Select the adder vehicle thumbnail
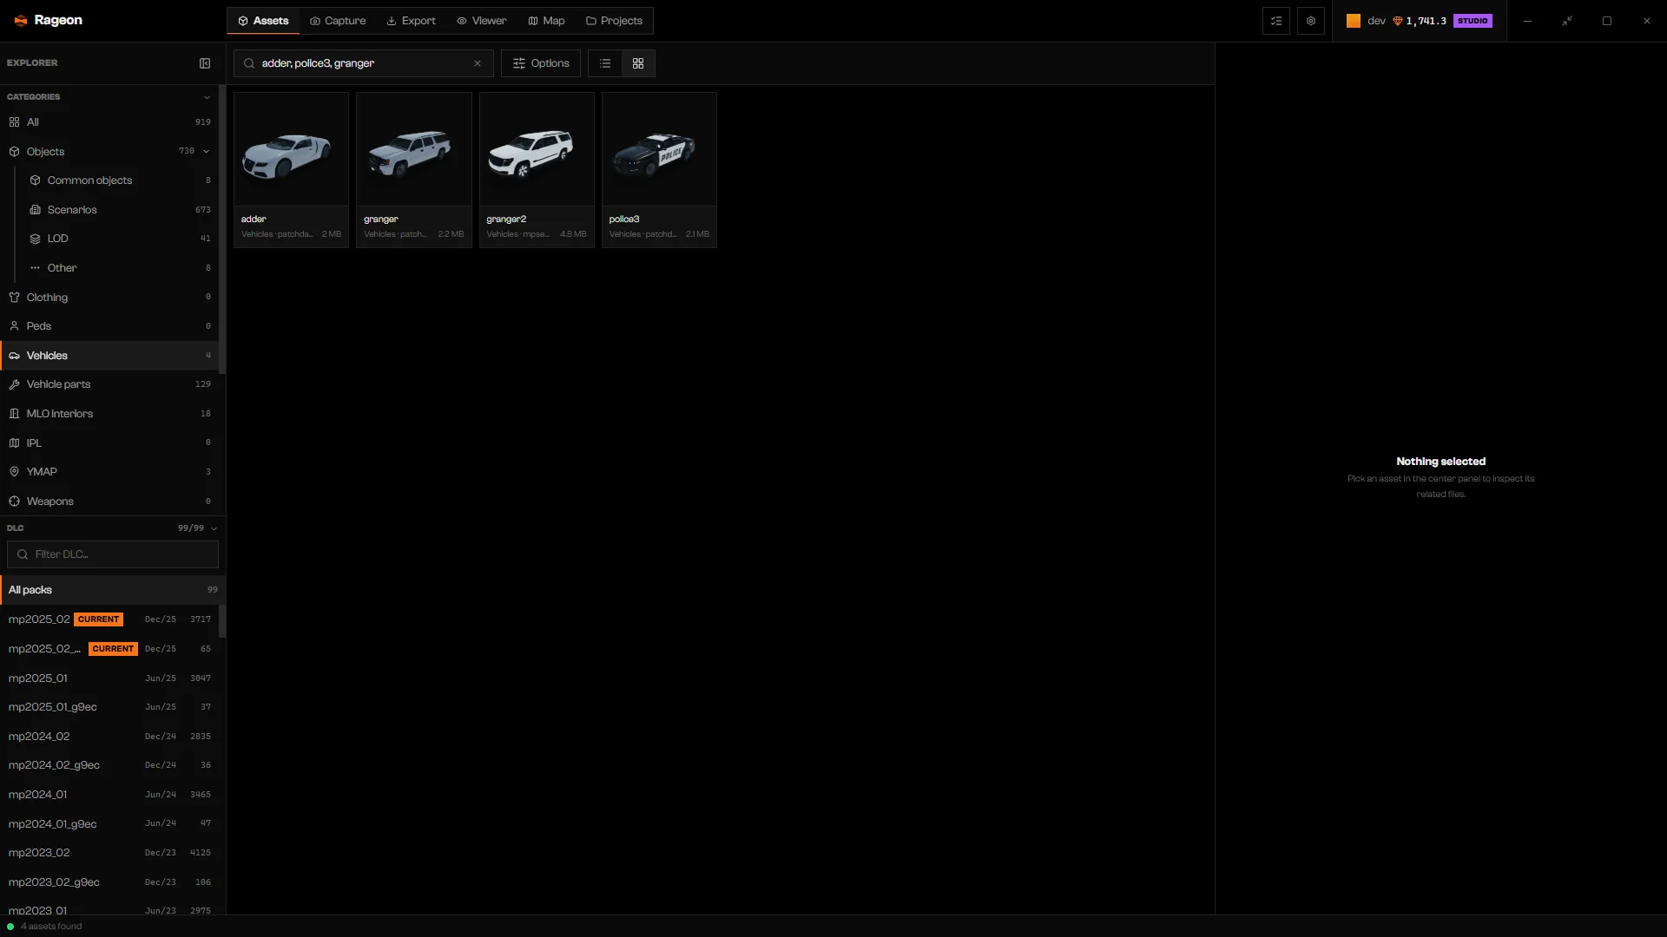The image size is (1667, 937). pyautogui.click(x=291, y=149)
